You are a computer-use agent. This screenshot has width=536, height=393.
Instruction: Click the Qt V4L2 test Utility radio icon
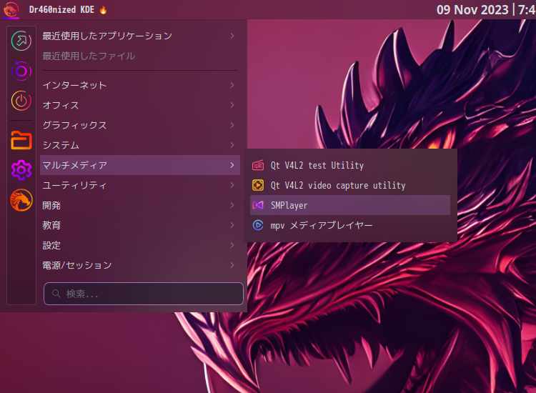click(x=258, y=165)
